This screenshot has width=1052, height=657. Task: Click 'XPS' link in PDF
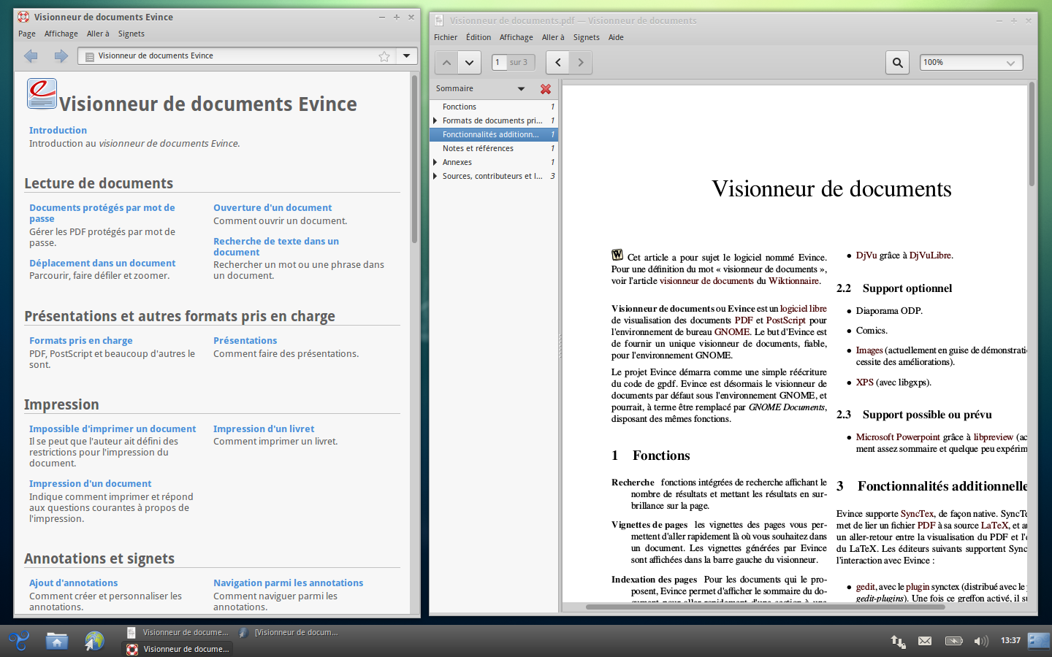(865, 383)
